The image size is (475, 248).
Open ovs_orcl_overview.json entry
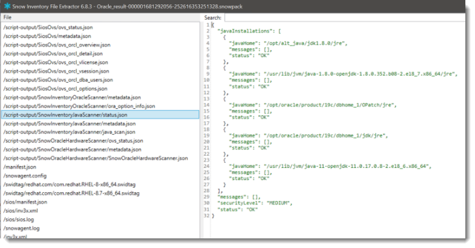(x=57, y=45)
